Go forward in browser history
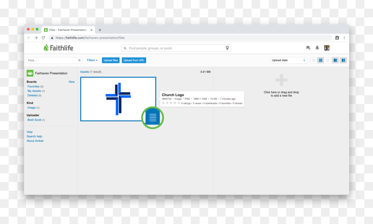 coord(36,38)
